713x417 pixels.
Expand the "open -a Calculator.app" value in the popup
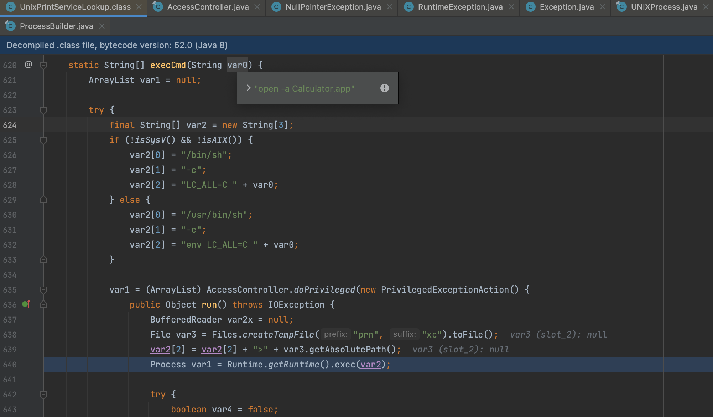click(249, 88)
